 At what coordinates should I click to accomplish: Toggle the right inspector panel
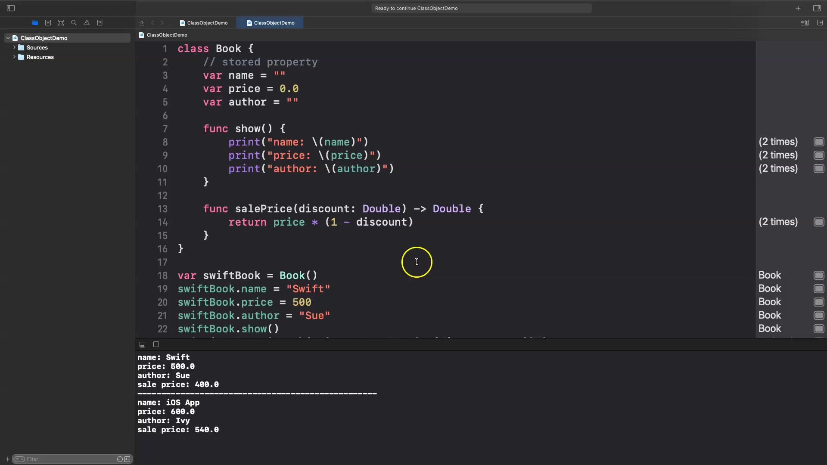[x=817, y=8]
